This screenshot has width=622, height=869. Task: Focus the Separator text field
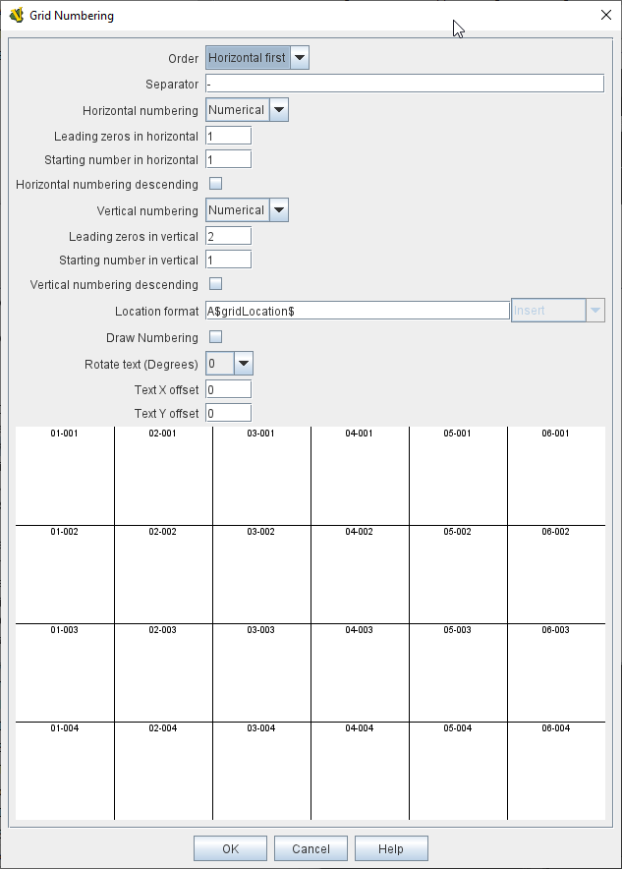click(x=404, y=84)
